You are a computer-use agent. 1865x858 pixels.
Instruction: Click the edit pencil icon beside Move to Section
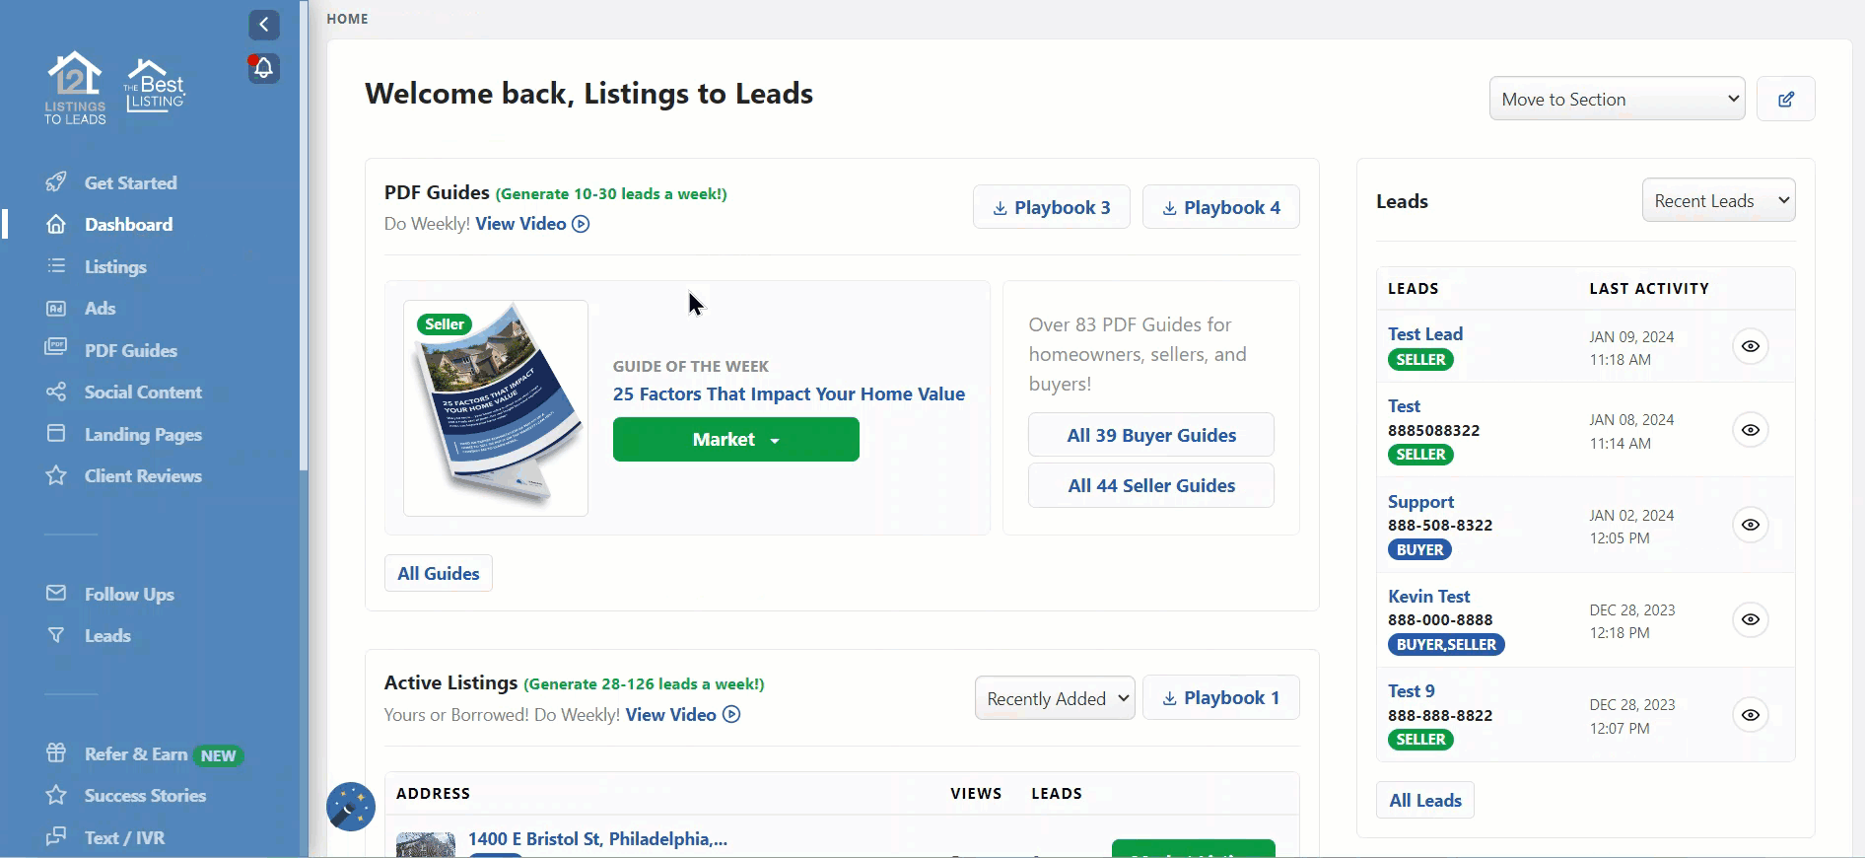point(1785,99)
